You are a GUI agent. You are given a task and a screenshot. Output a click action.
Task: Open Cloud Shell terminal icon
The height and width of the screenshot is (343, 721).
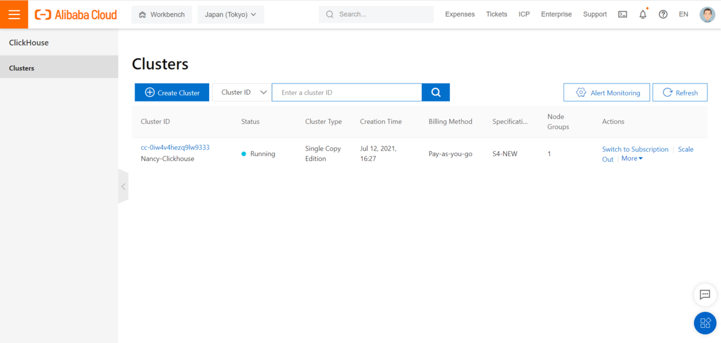tap(622, 14)
